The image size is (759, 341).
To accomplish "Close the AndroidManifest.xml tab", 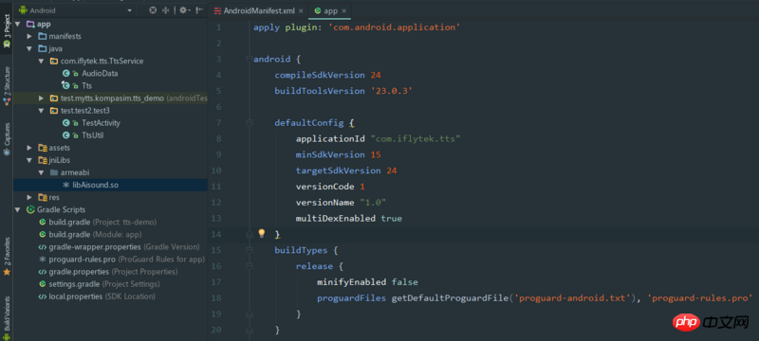I will click(x=301, y=10).
